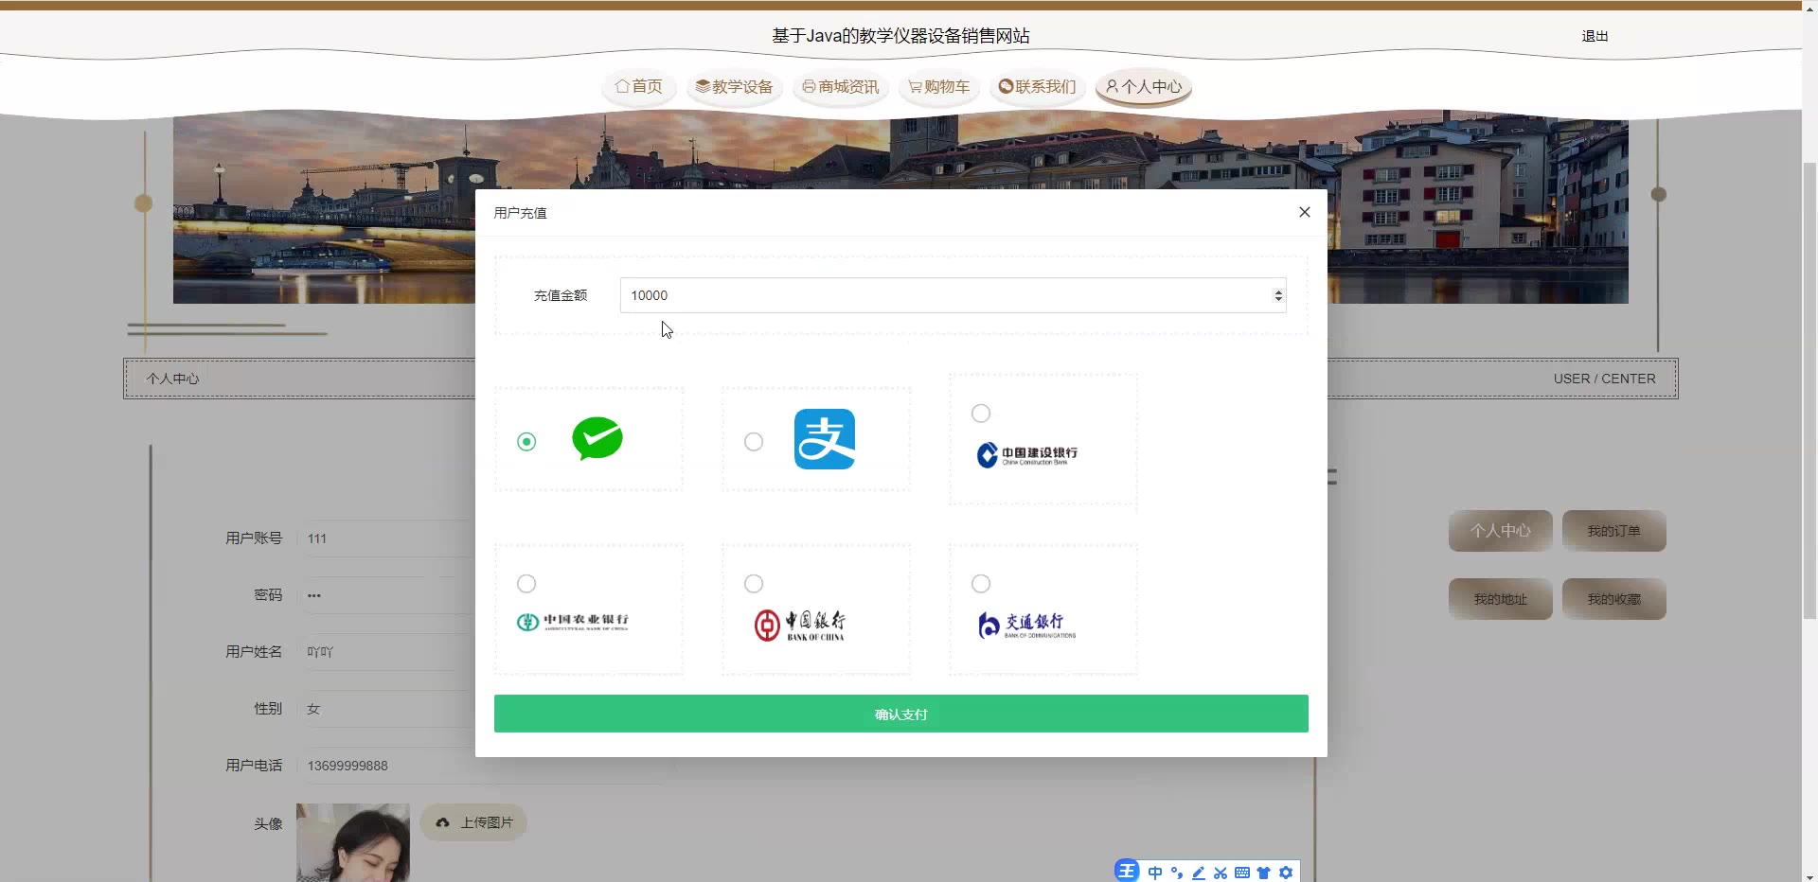Select the 交通银行 radio button
The width and height of the screenshot is (1818, 882).
pyautogui.click(x=981, y=584)
